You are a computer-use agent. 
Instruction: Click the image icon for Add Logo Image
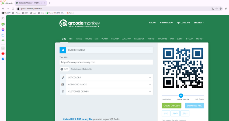pos(63,84)
